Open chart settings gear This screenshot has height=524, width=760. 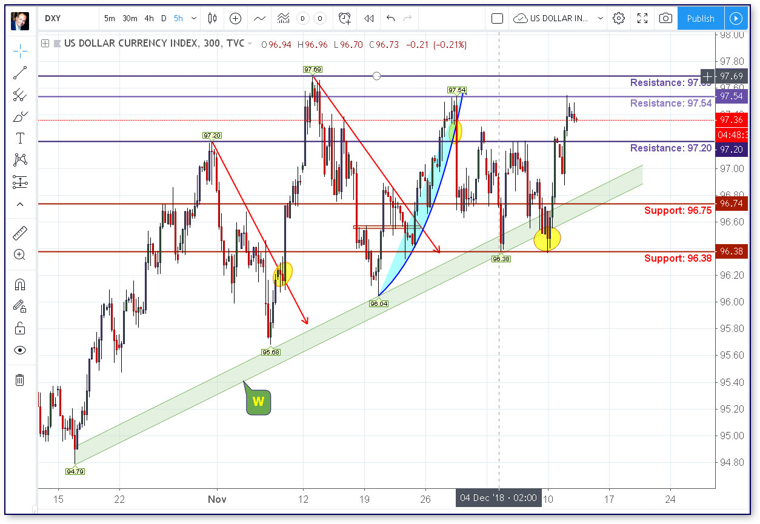pyautogui.click(x=618, y=18)
